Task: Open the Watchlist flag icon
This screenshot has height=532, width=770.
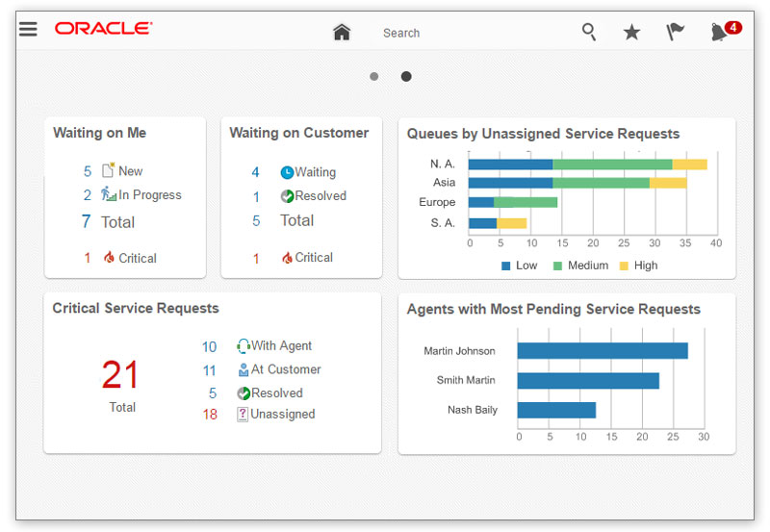Action: (x=675, y=32)
